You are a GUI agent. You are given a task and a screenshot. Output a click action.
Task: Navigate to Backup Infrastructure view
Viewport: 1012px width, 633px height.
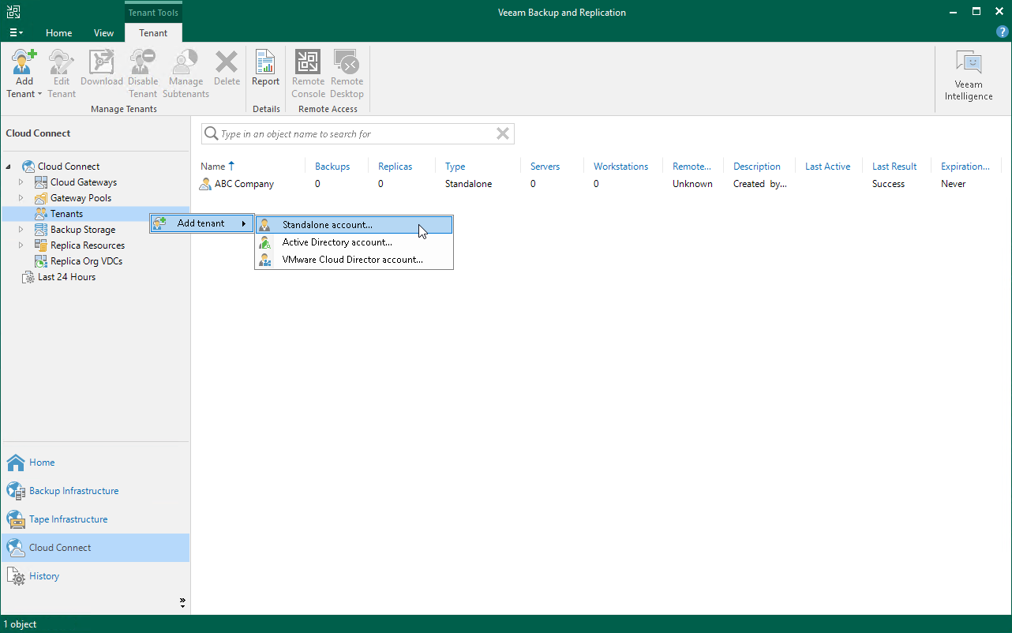tap(73, 490)
